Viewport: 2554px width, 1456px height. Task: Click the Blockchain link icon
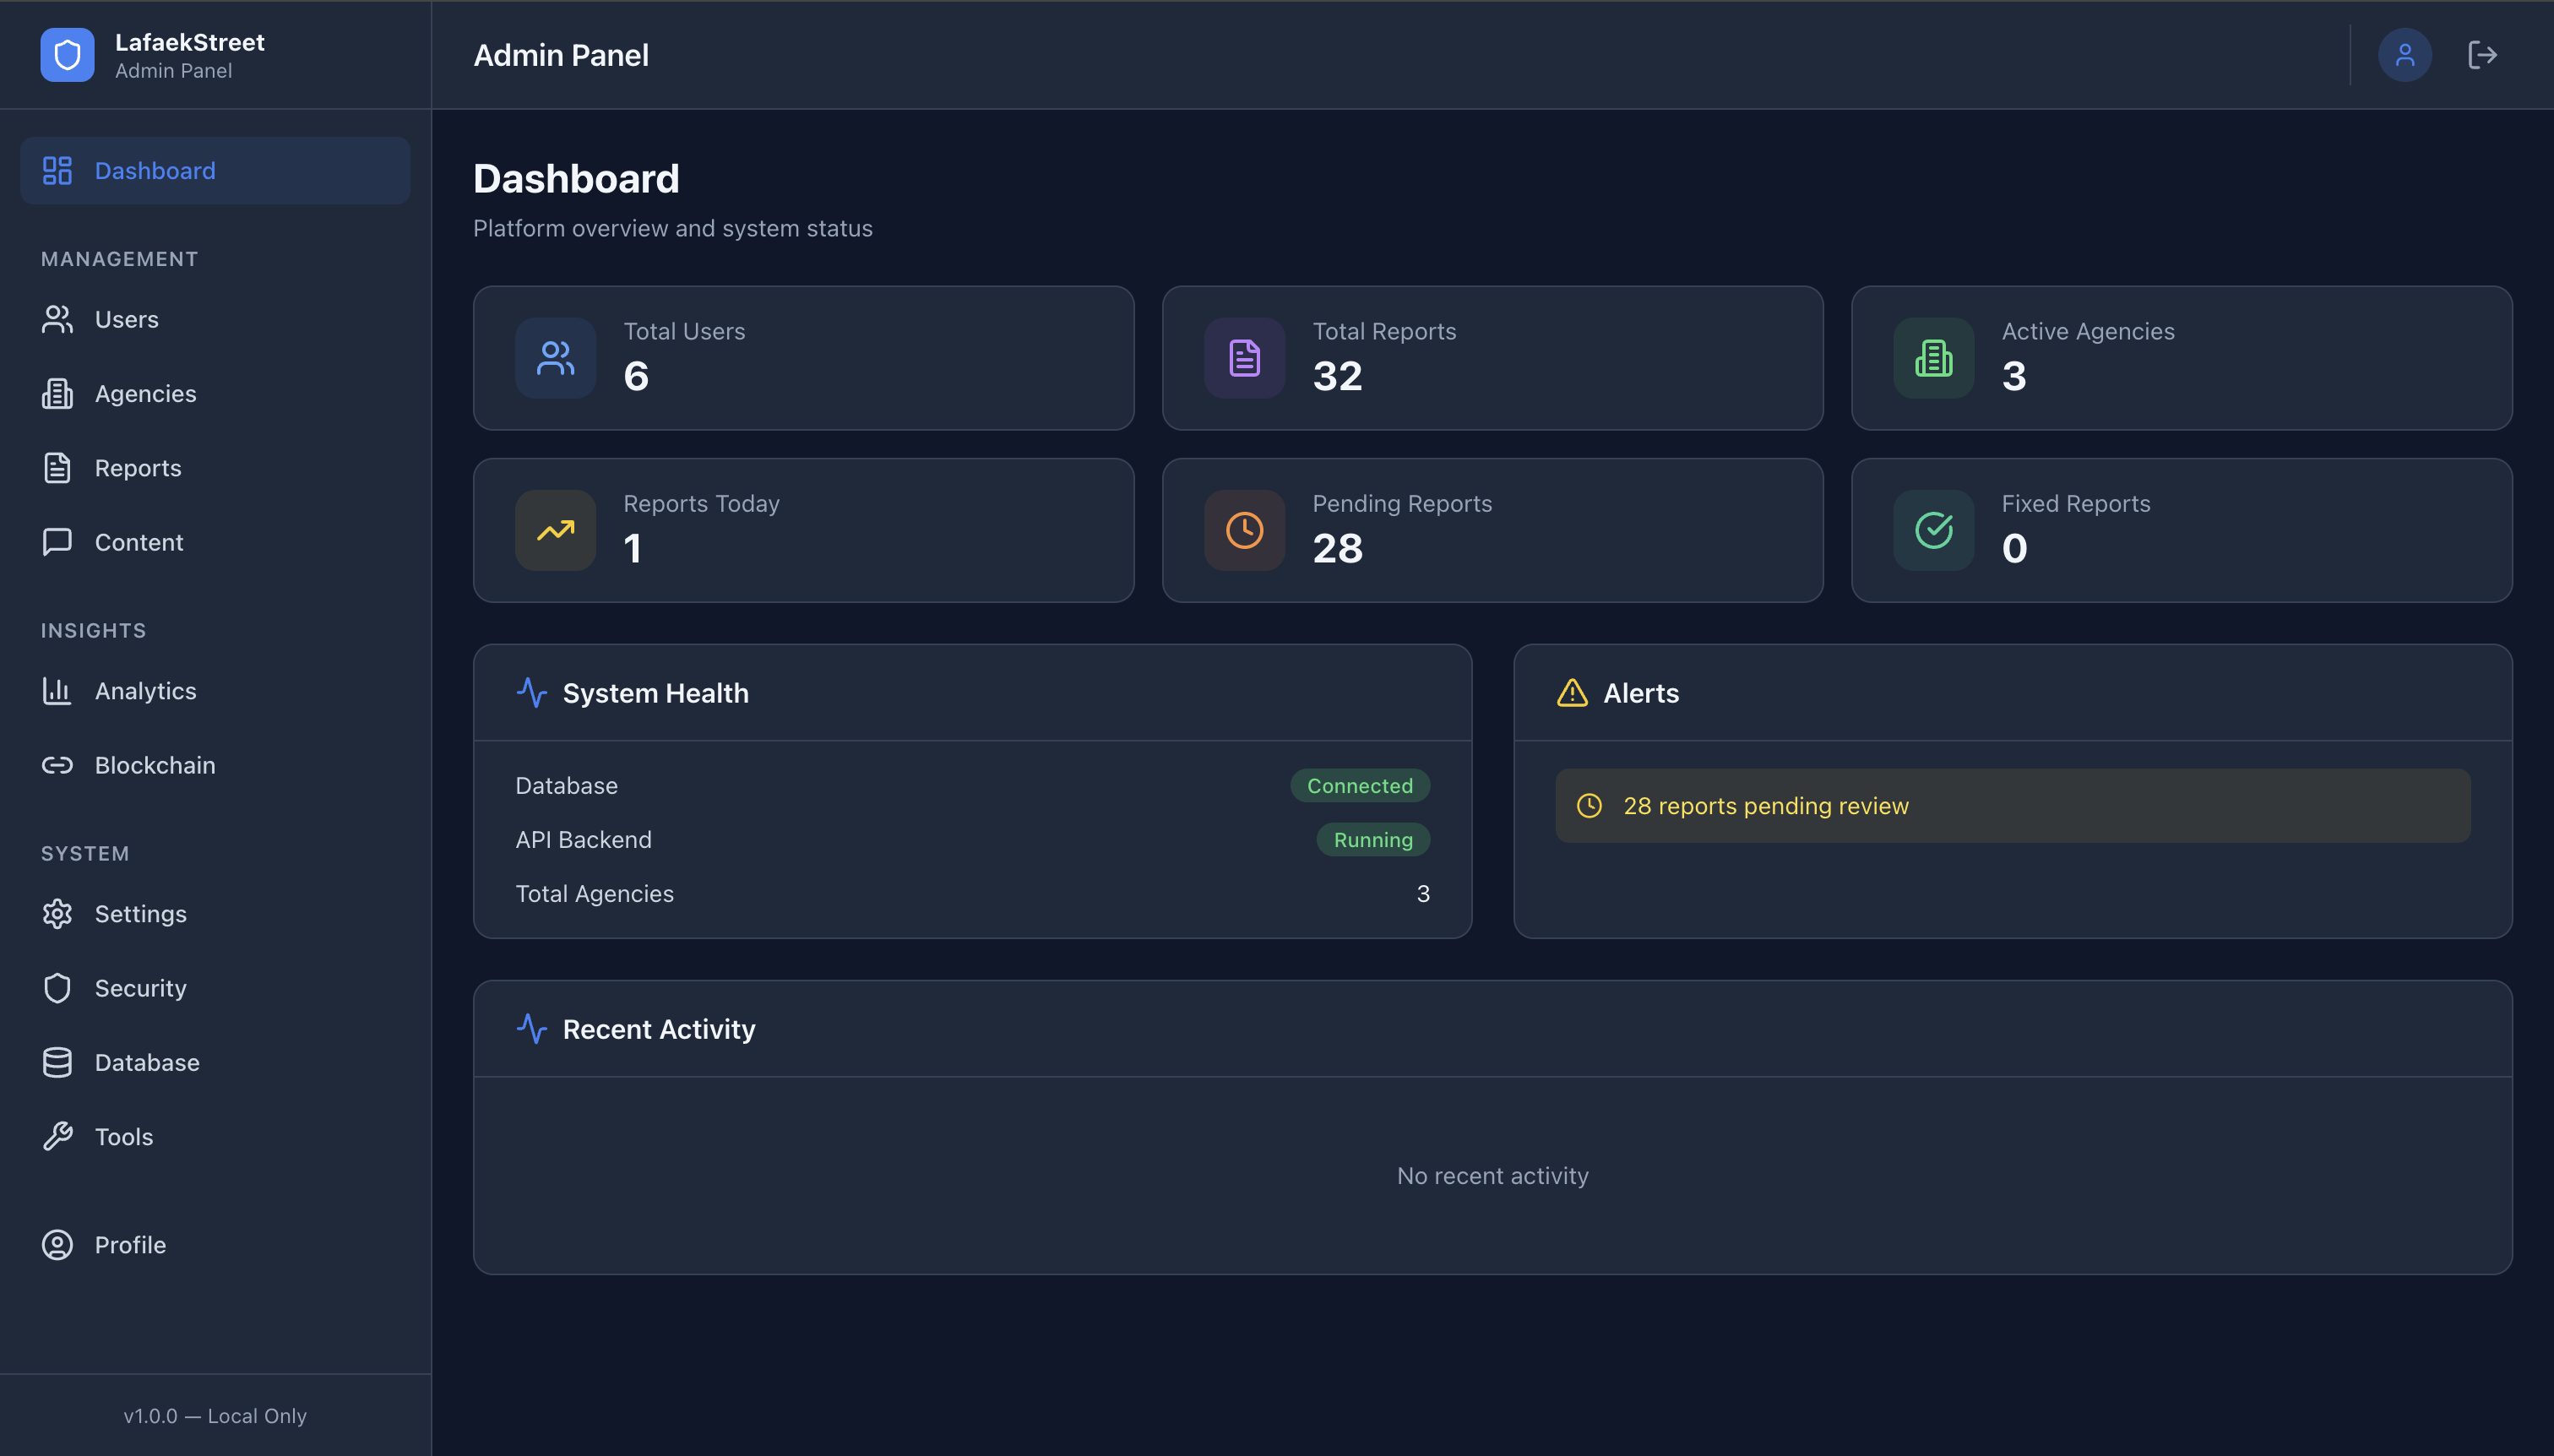[57, 765]
